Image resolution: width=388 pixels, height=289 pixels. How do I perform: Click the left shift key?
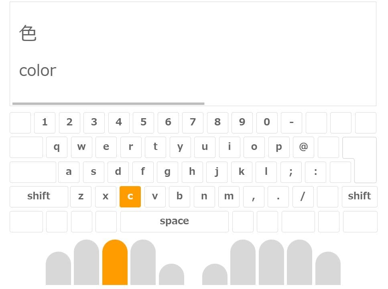pos(39,197)
